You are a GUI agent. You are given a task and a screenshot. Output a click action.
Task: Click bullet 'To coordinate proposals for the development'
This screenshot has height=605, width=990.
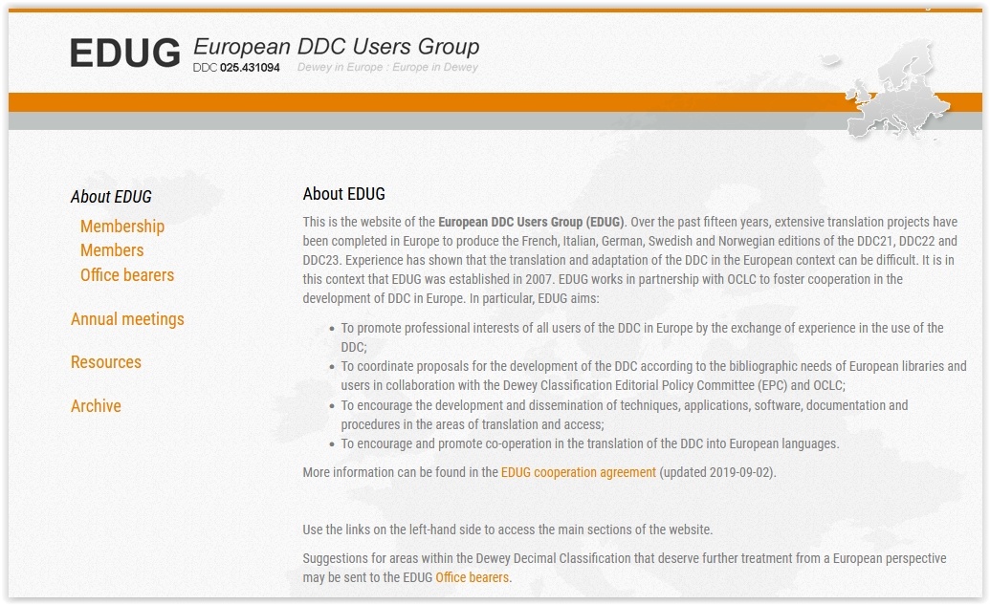(x=653, y=376)
